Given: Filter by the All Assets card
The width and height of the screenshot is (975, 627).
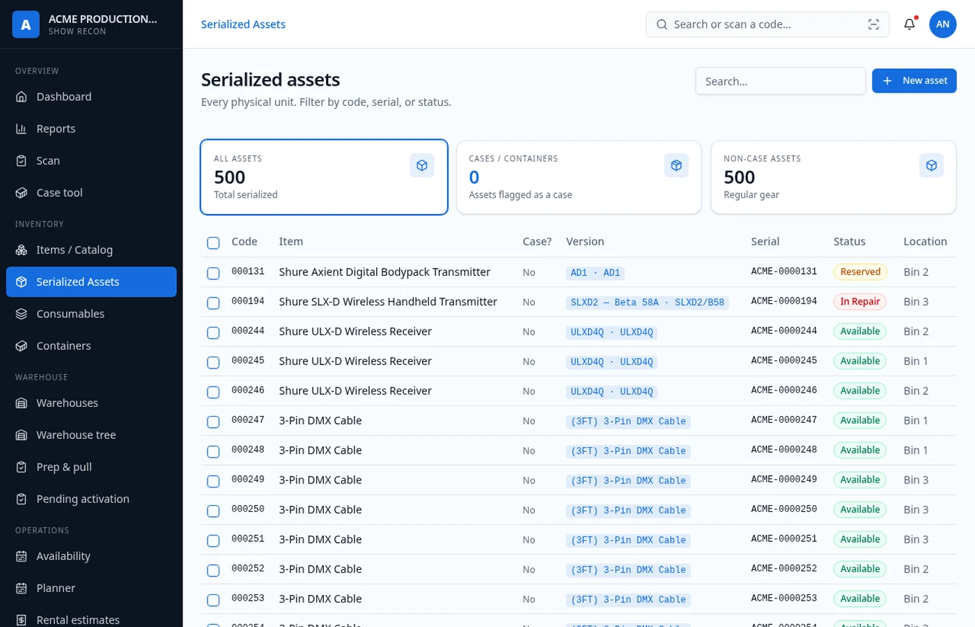Looking at the screenshot, I should click(x=324, y=177).
